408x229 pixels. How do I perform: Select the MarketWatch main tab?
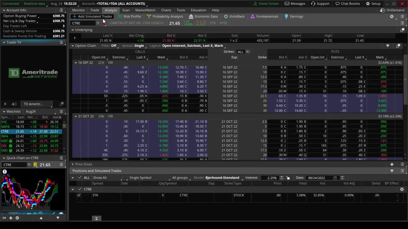145,10
